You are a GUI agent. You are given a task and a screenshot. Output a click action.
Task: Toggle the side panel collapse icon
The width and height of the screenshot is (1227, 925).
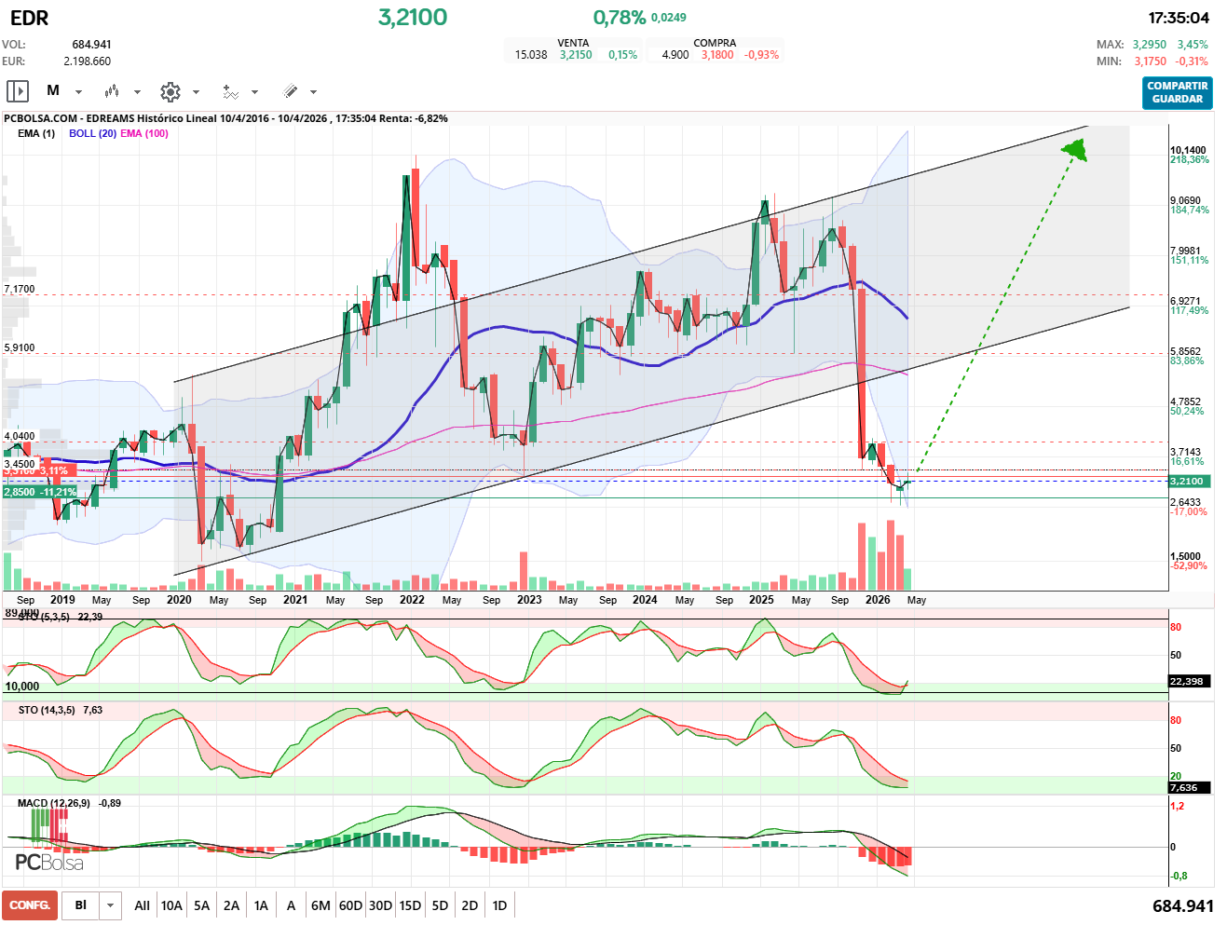[x=18, y=91]
